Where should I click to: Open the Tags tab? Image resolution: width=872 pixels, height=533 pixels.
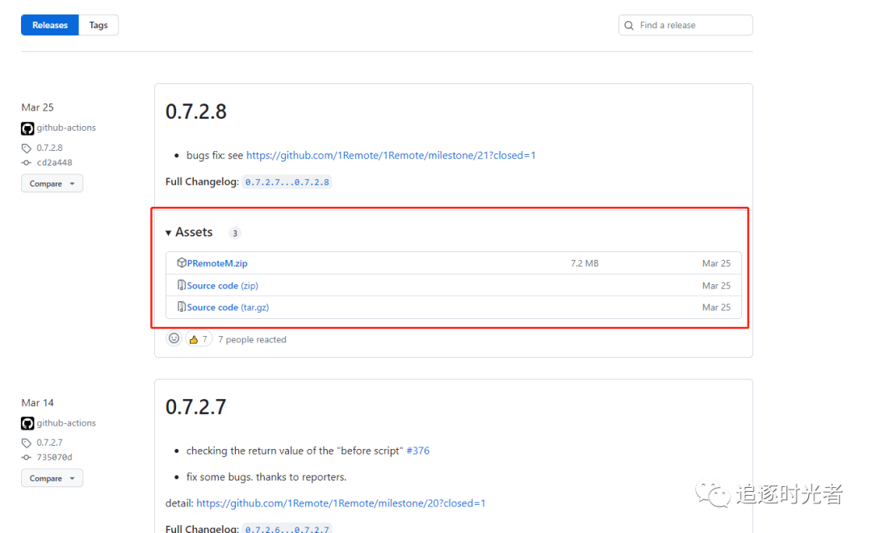[x=99, y=25]
